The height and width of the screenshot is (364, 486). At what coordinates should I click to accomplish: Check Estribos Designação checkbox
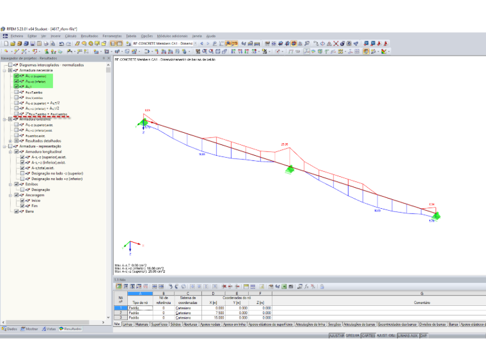point(22,190)
